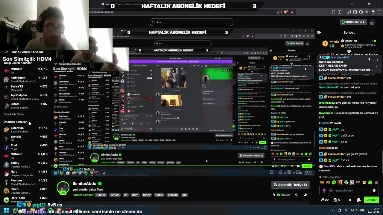Click the pin icon on the pinned message
383x215 pixels.
coord(369,60)
